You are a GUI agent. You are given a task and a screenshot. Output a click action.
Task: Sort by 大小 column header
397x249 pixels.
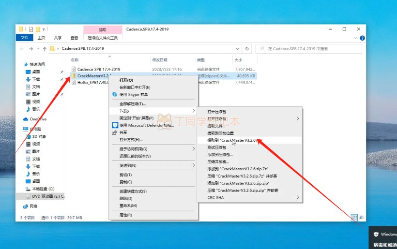tap(238, 60)
